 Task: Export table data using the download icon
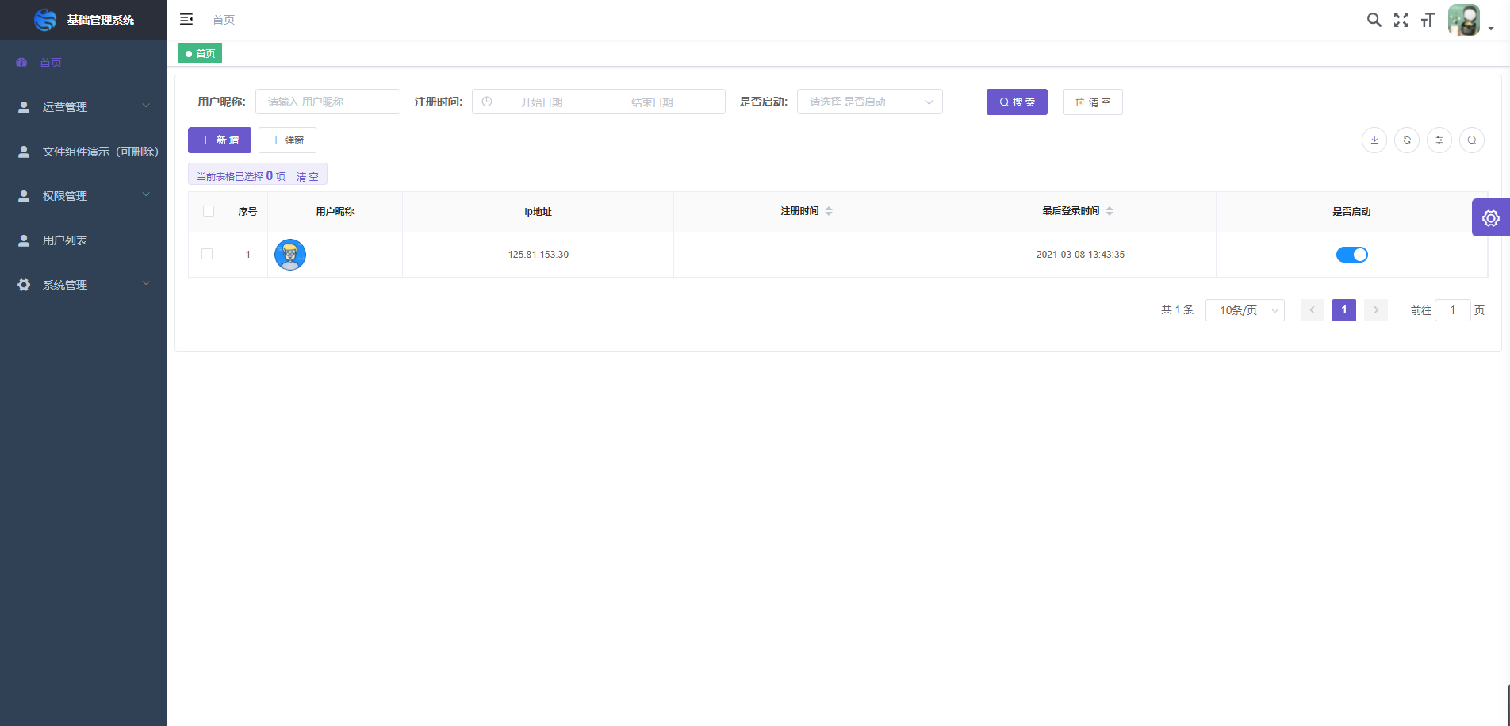pos(1374,140)
